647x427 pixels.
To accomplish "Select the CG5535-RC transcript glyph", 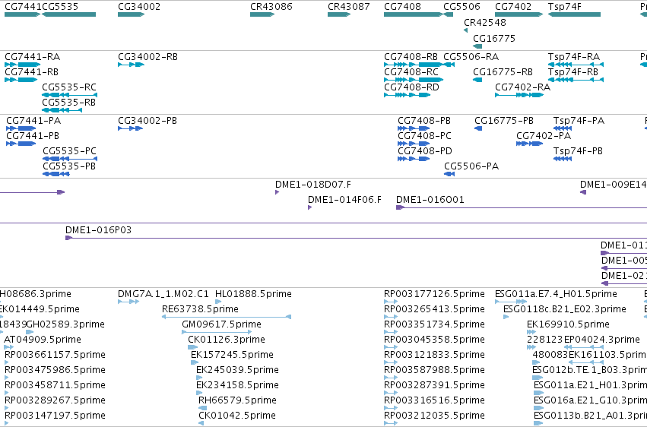I will (70, 95).
